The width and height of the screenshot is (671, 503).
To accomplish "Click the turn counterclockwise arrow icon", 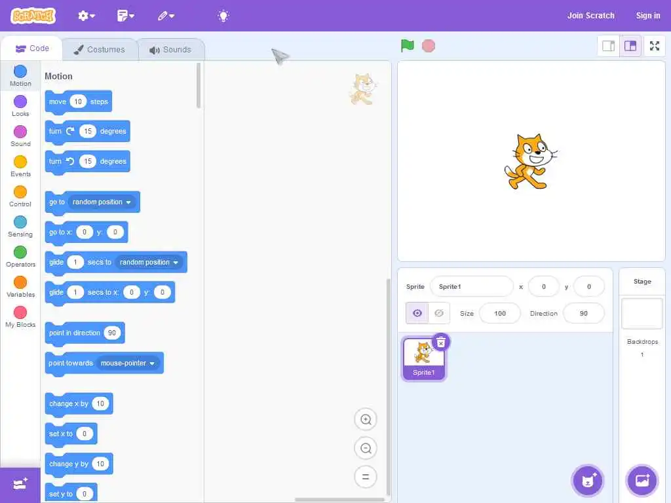I will click(70, 161).
